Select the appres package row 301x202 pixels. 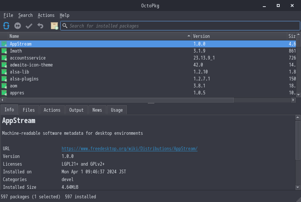pyautogui.click(x=148, y=93)
